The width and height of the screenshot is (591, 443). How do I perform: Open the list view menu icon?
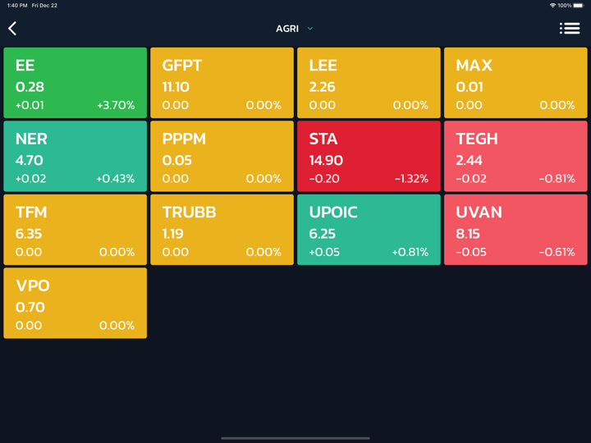click(x=570, y=29)
